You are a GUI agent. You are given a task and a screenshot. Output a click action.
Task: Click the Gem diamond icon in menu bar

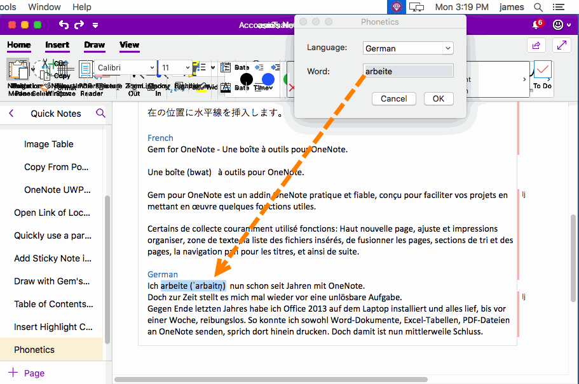396,7
